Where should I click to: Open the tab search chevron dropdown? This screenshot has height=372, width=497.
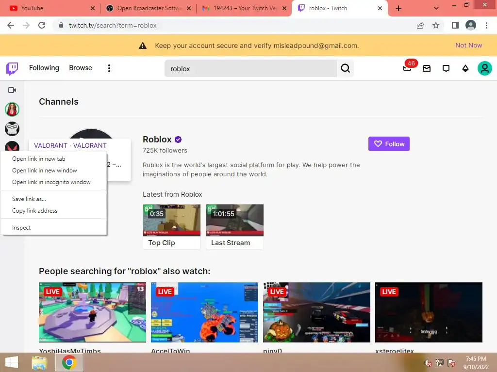click(436, 8)
